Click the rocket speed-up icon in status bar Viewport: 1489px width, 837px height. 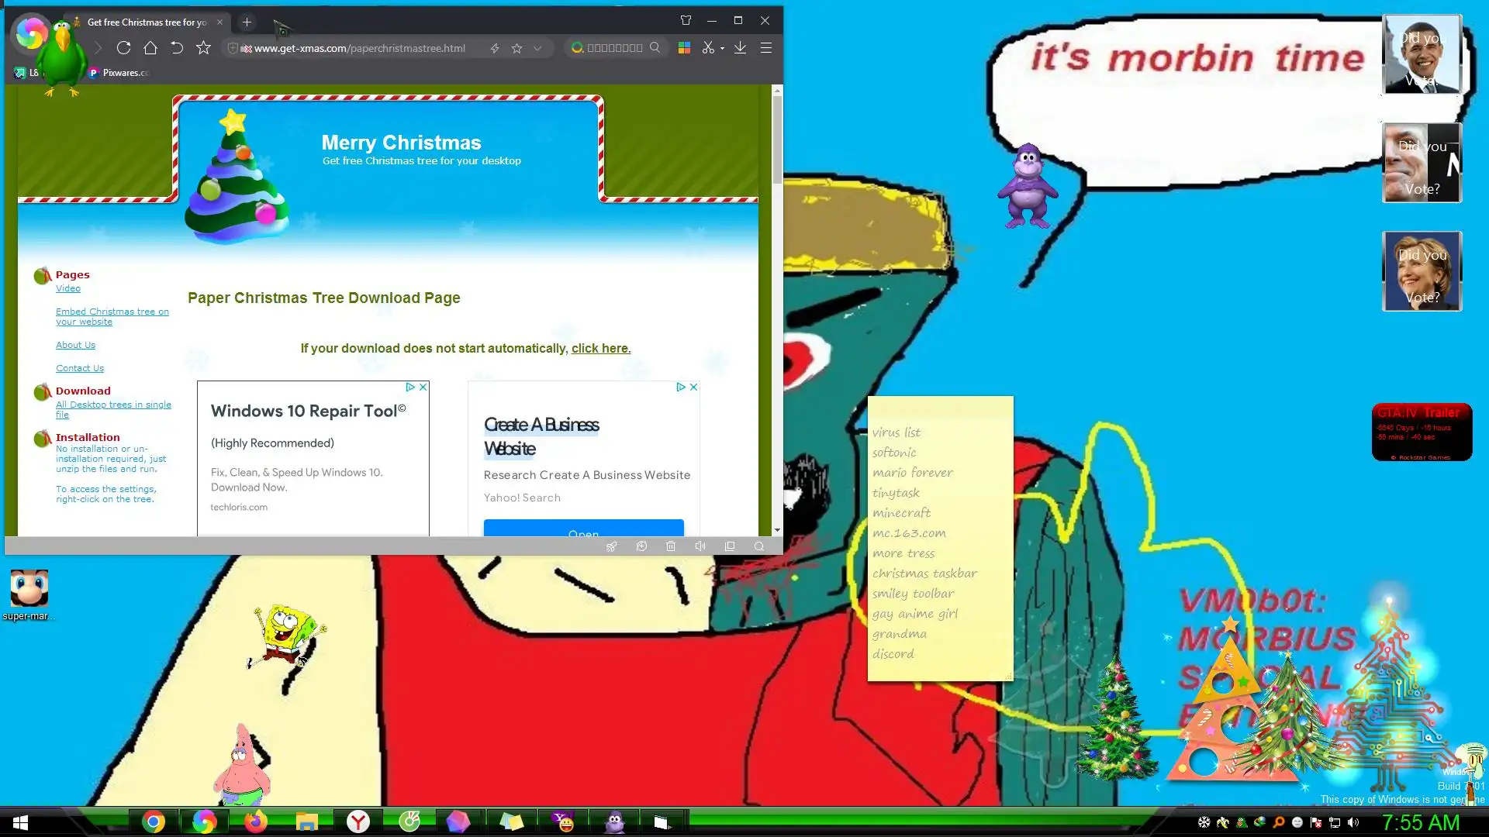[x=612, y=546]
